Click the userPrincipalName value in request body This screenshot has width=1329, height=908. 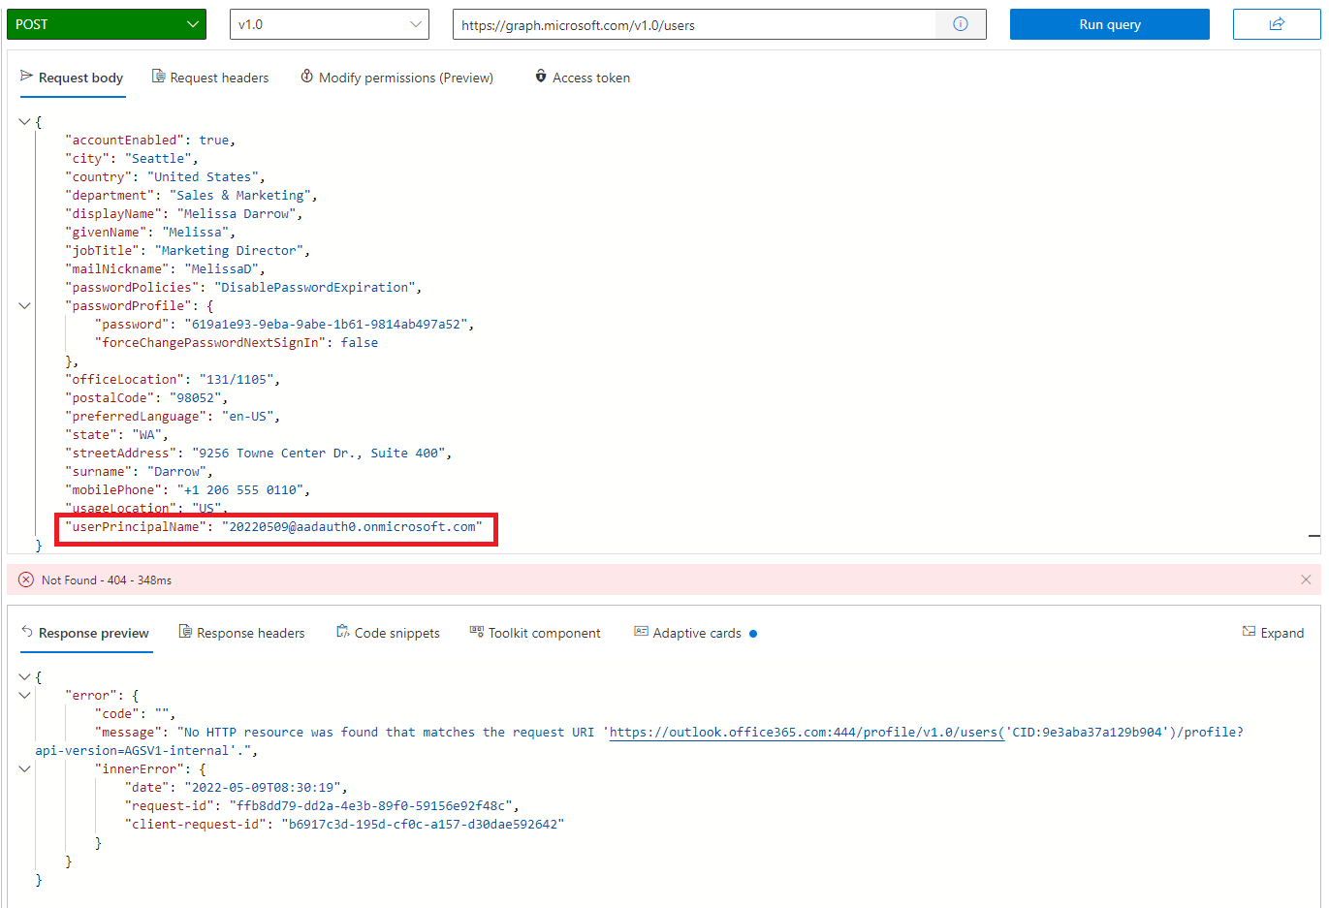(x=352, y=526)
